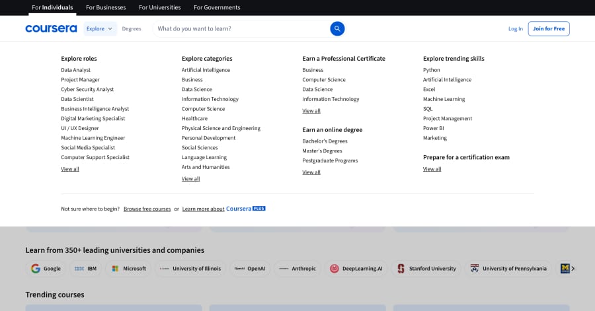Open Postgraduate Programs link

pos(330,160)
